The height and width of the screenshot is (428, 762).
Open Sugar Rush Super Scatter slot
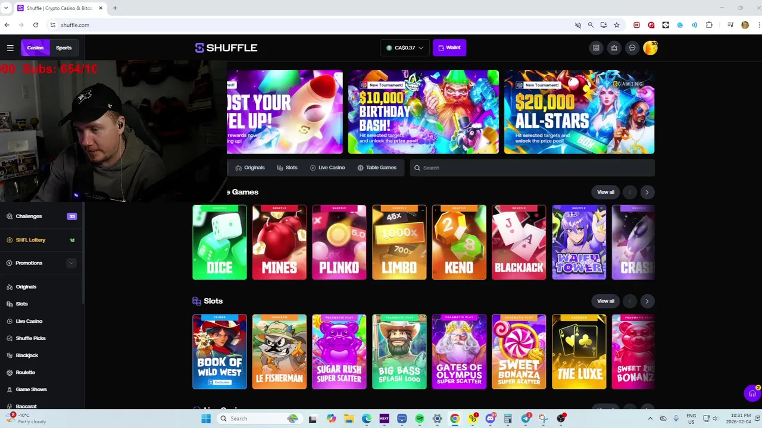tap(339, 352)
